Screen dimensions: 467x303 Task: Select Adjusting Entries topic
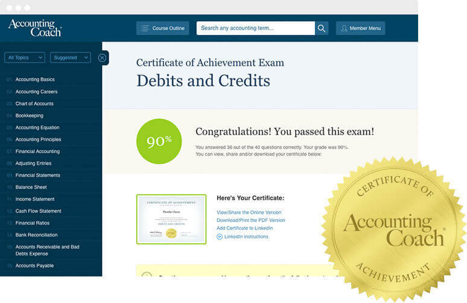click(33, 163)
